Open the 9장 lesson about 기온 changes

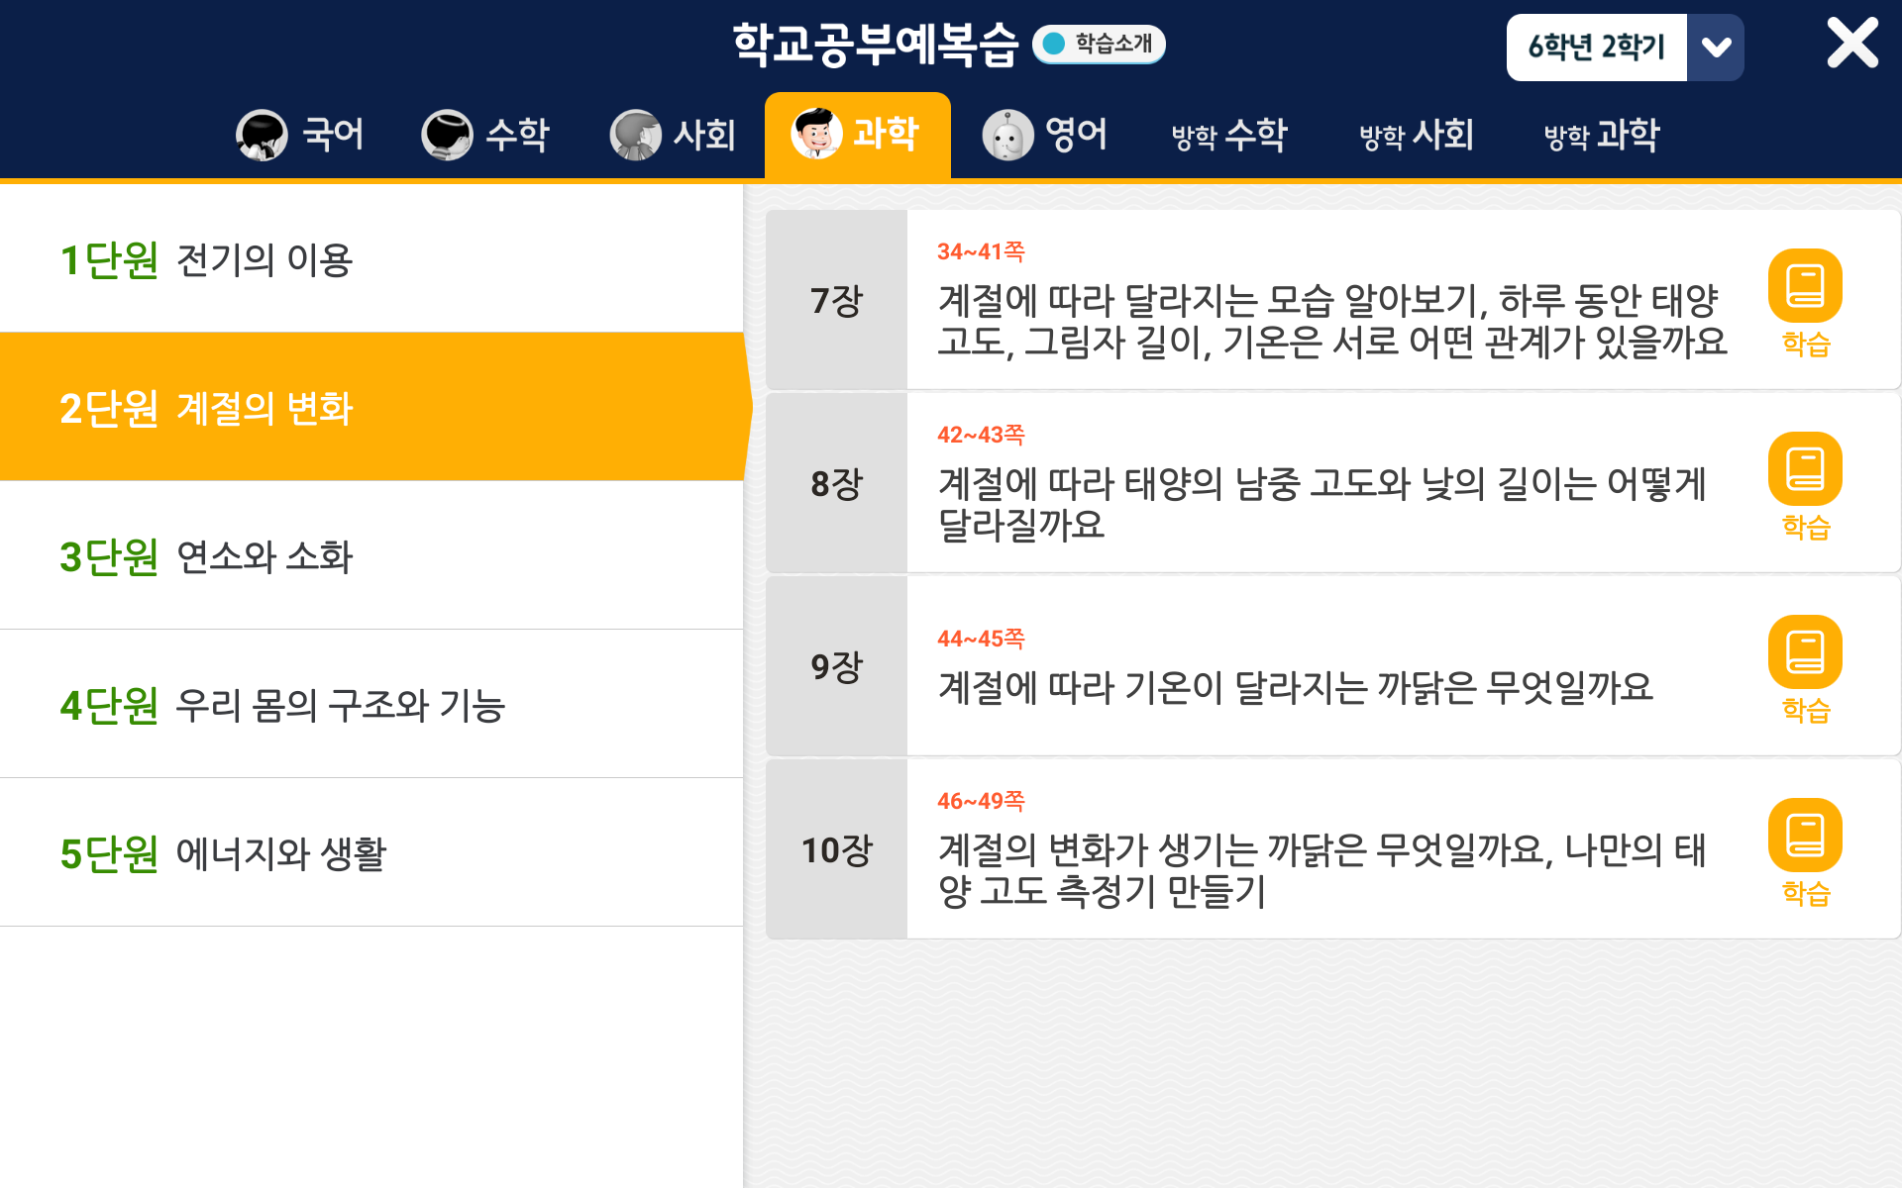[1296, 686]
